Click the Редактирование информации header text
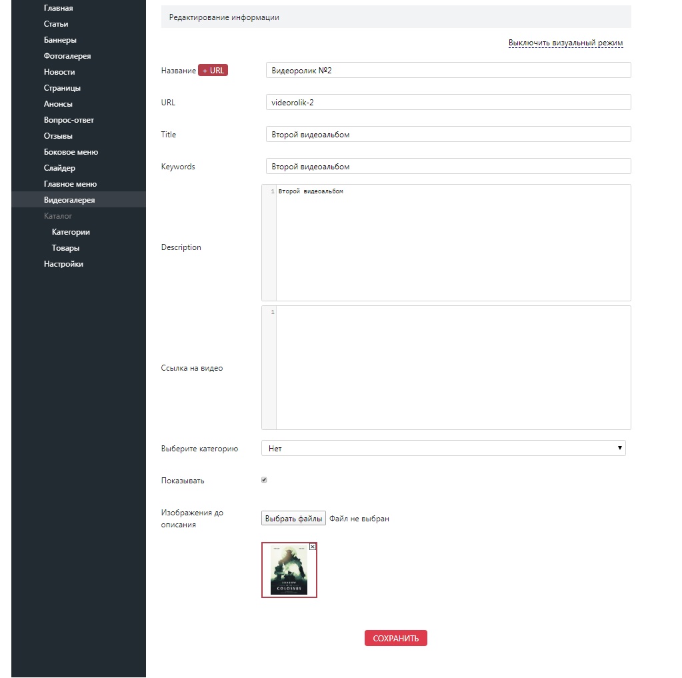The width and height of the screenshot is (682, 678). [224, 17]
